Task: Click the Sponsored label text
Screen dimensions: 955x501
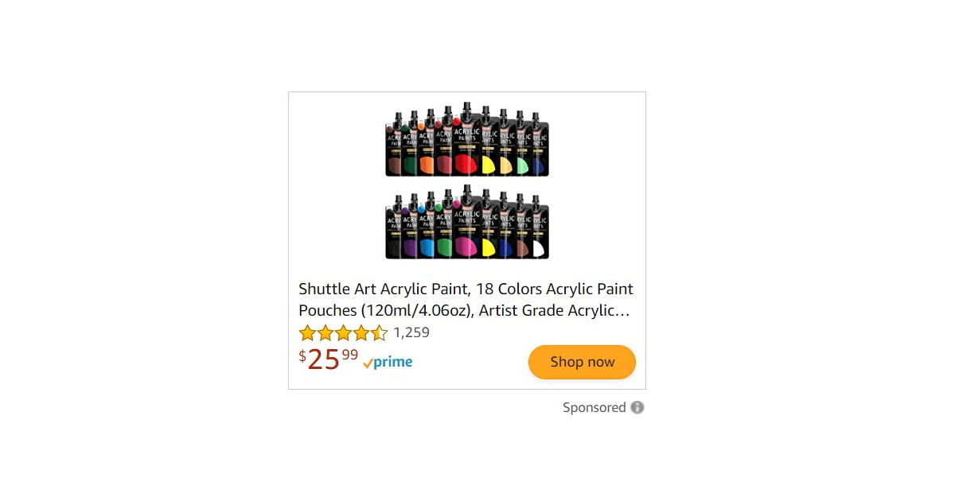Action: (594, 407)
